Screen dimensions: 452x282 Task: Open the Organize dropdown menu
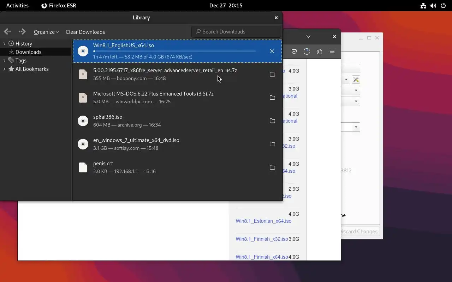coord(46,32)
